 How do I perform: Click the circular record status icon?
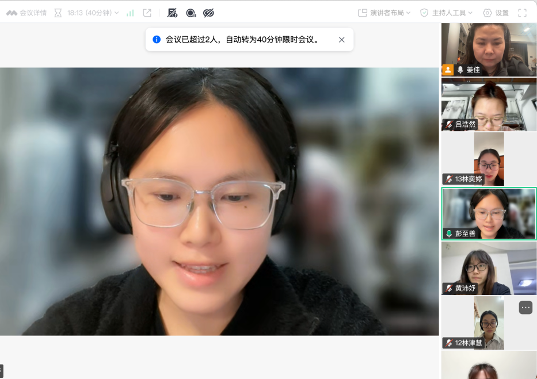coord(191,13)
